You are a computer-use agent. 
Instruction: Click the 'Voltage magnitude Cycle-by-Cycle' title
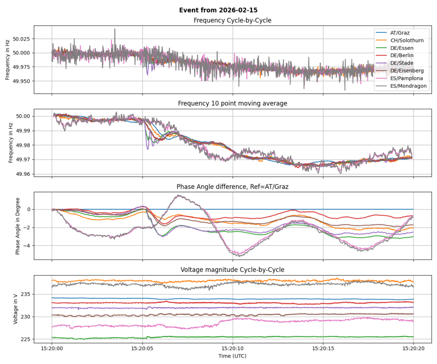click(x=232, y=270)
